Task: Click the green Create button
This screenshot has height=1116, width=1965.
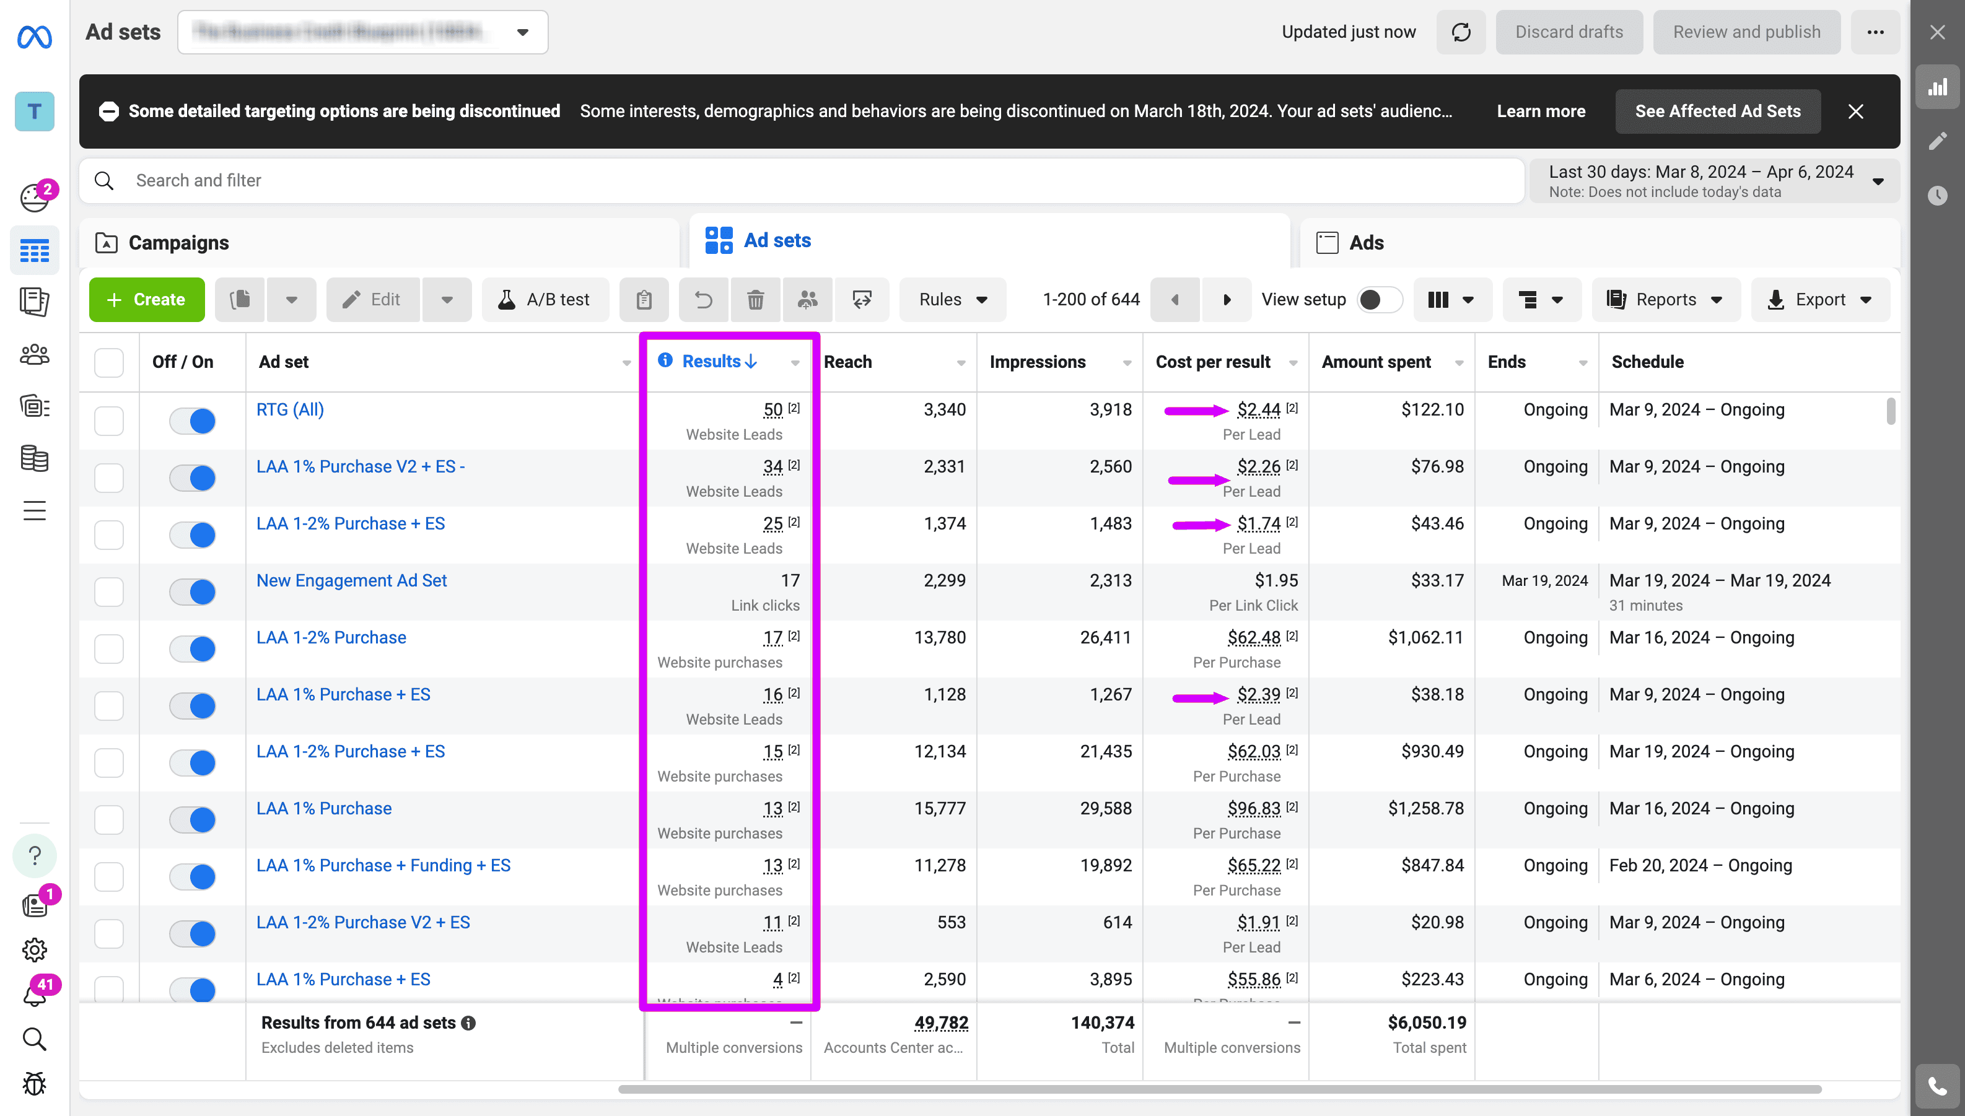Action: (146, 300)
